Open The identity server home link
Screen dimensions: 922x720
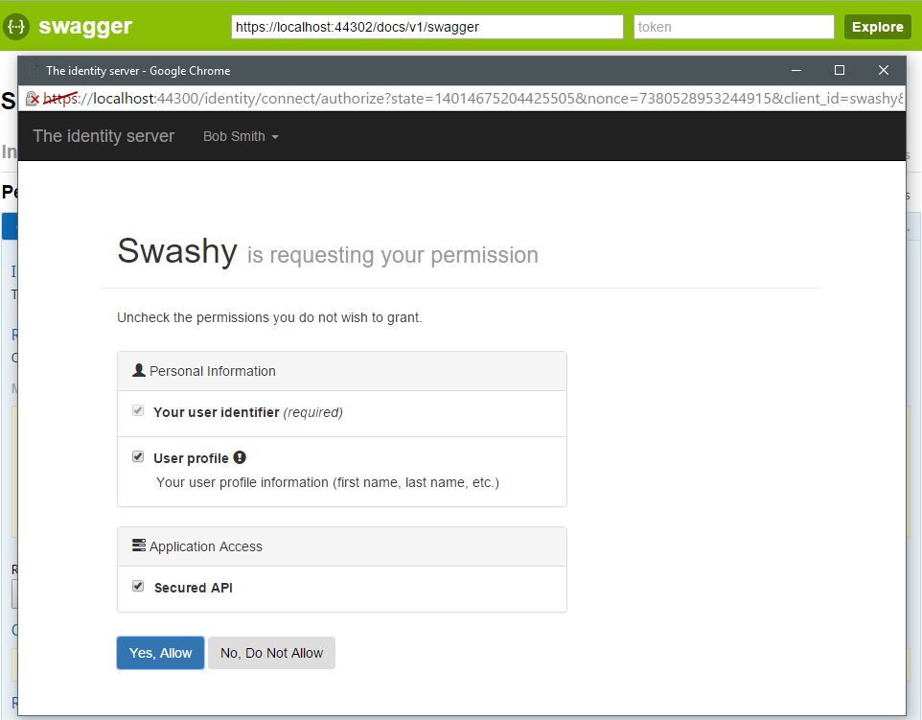click(x=104, y=136)
